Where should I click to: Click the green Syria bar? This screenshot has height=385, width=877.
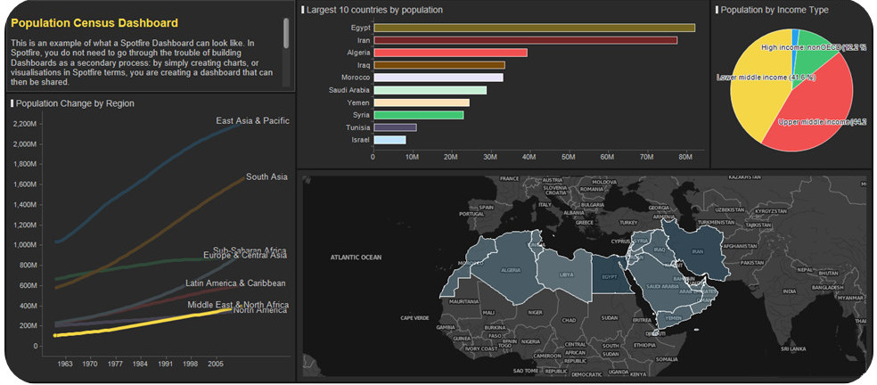pyautogui.click(x=418, y=115)
